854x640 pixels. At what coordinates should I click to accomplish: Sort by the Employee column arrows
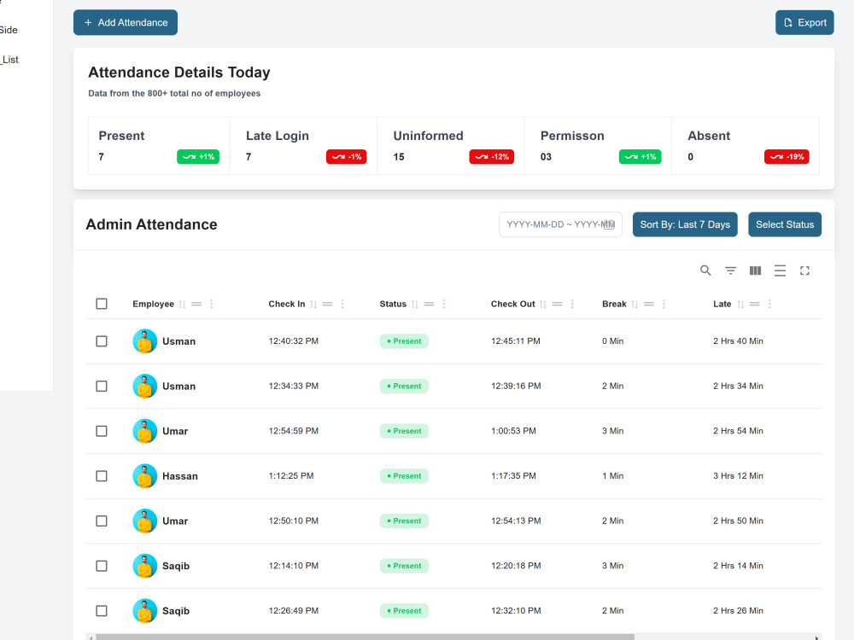coord(183,305)
